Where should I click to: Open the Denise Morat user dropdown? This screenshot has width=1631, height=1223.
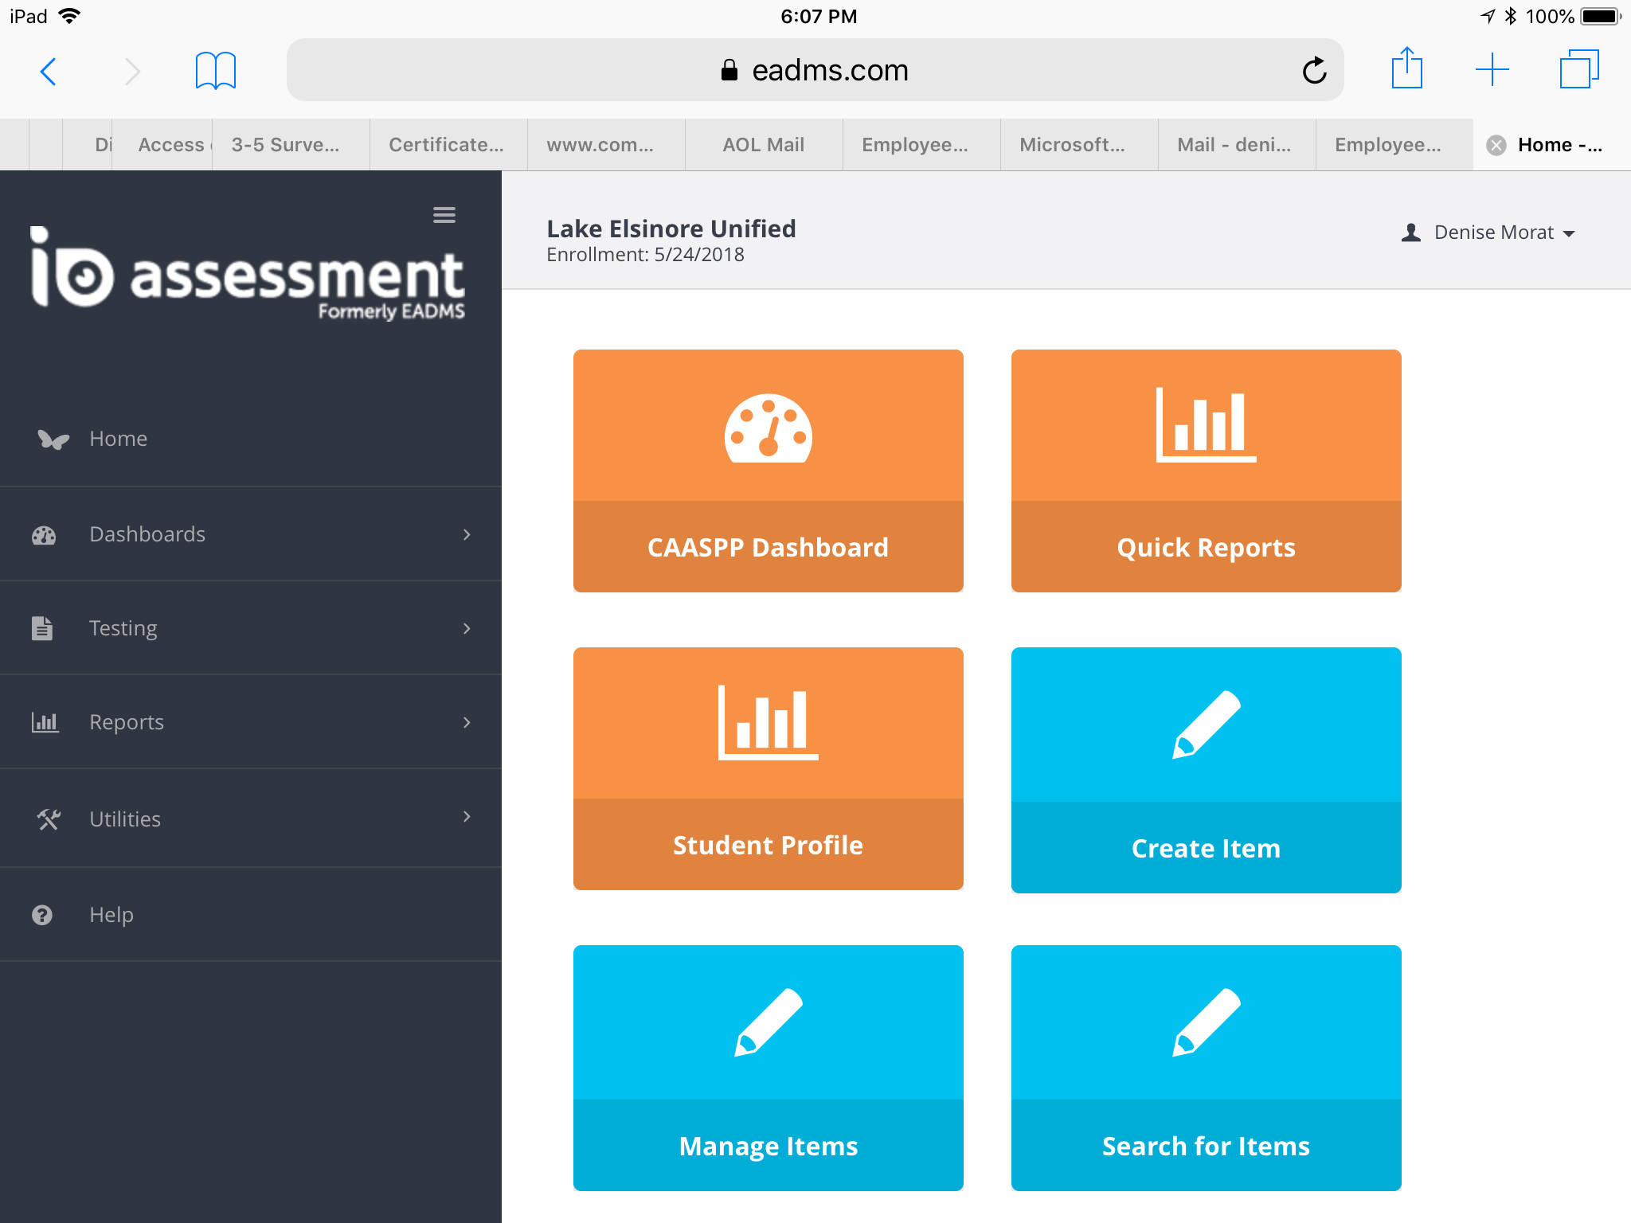1489,232
